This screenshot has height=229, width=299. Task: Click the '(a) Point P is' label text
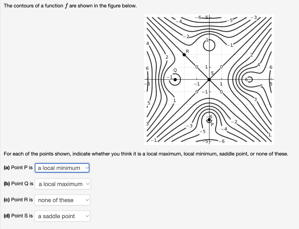tap(18, 167)
